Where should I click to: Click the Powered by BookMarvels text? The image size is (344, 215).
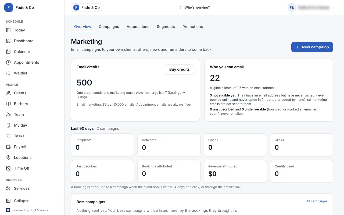click(30, 210)
